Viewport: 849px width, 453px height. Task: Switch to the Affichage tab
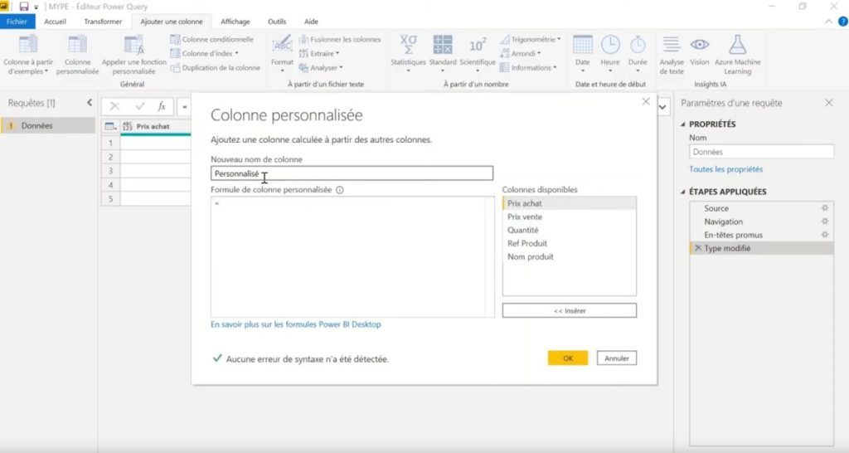(x=235, y=22)
